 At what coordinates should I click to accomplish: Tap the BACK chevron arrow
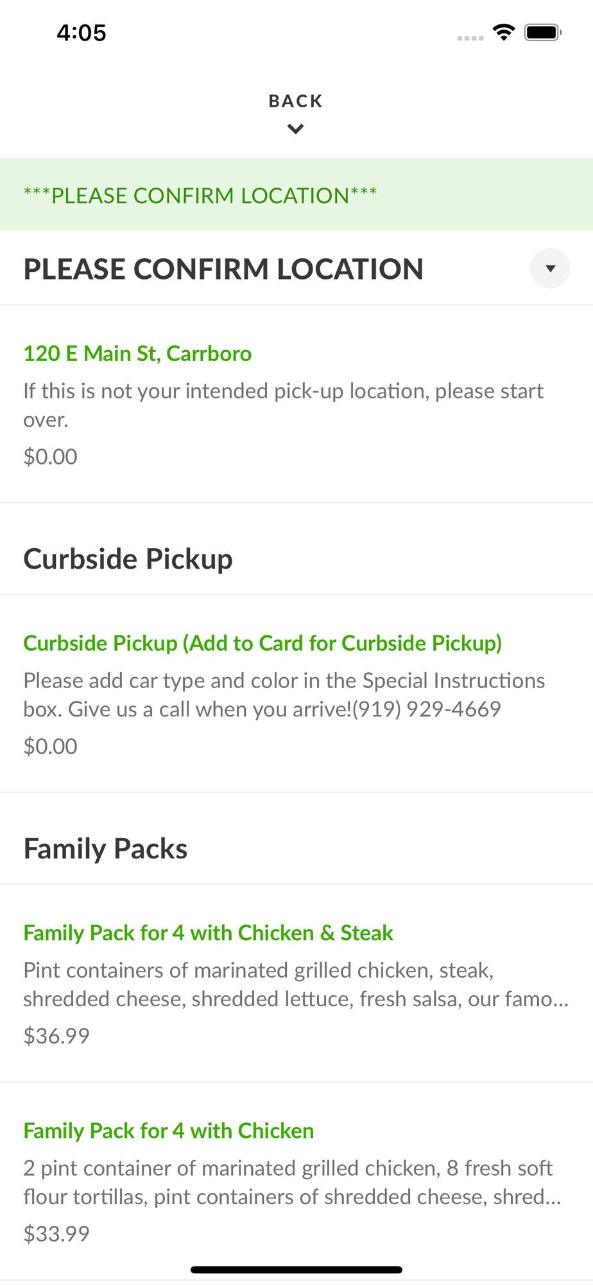point(296,129)
